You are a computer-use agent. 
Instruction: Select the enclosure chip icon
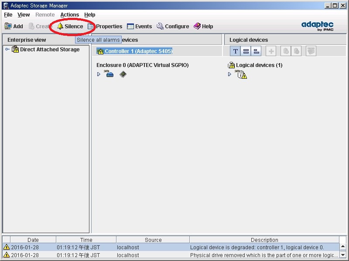(123, 74)
